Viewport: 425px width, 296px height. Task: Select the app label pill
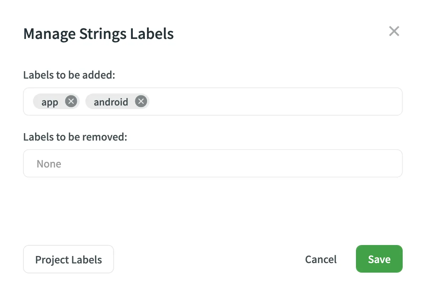(50, 102)
